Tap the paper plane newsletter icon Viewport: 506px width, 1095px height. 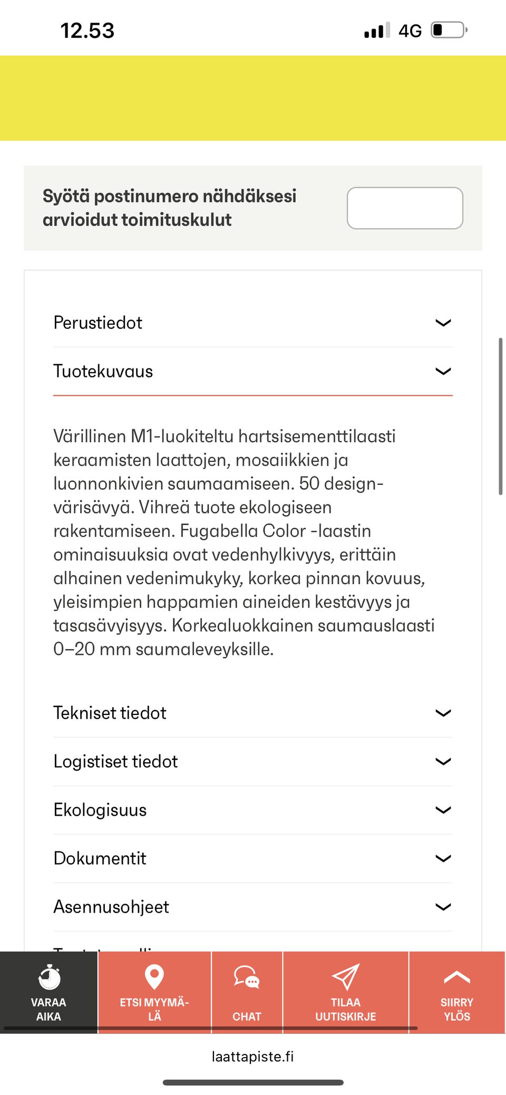pos(346,977)
